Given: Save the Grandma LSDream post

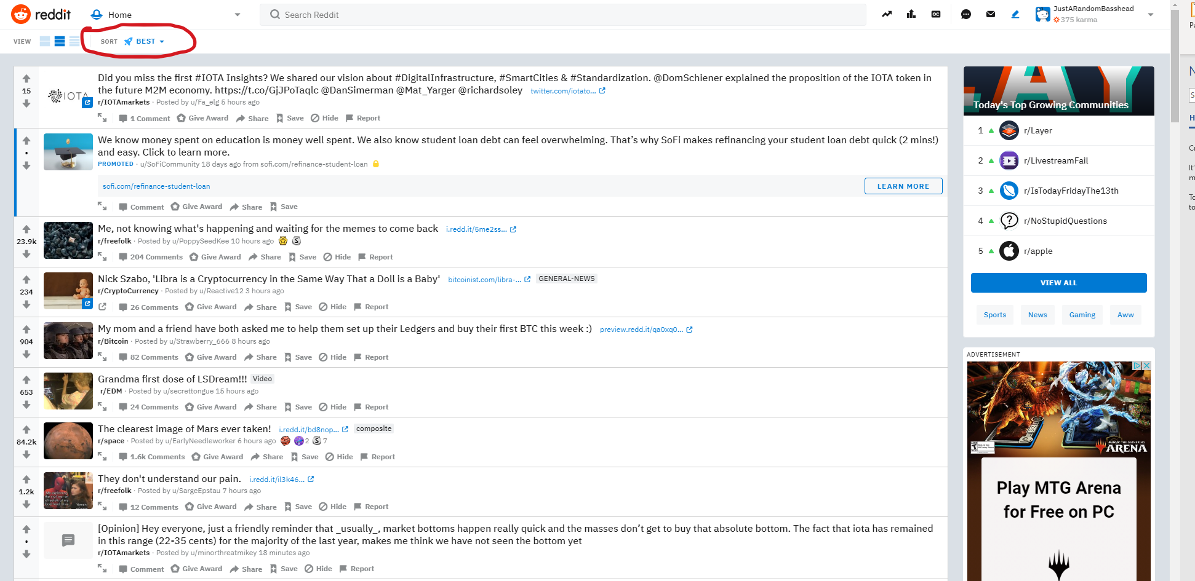Looking at the screenshot, I should tap(298, 407).
